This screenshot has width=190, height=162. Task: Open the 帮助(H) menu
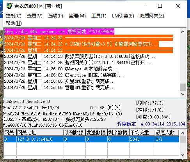14,23
